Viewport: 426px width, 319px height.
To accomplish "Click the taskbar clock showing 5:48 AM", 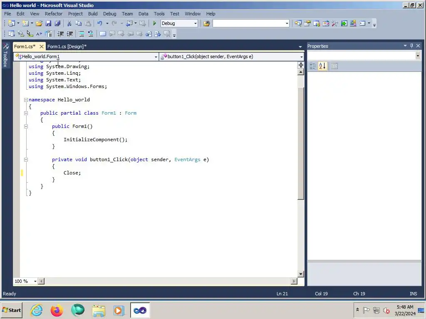I will point(405,310).
